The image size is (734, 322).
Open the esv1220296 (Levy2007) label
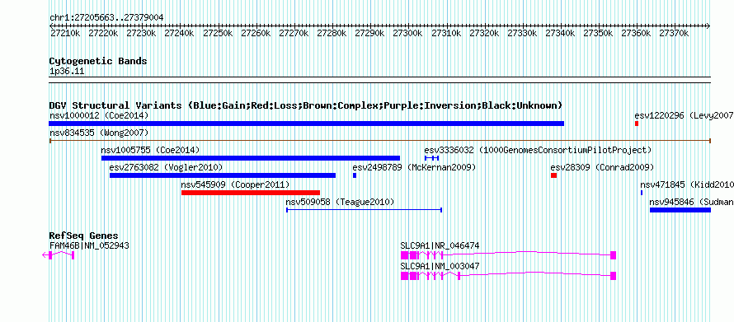click(x=684, y=115)
